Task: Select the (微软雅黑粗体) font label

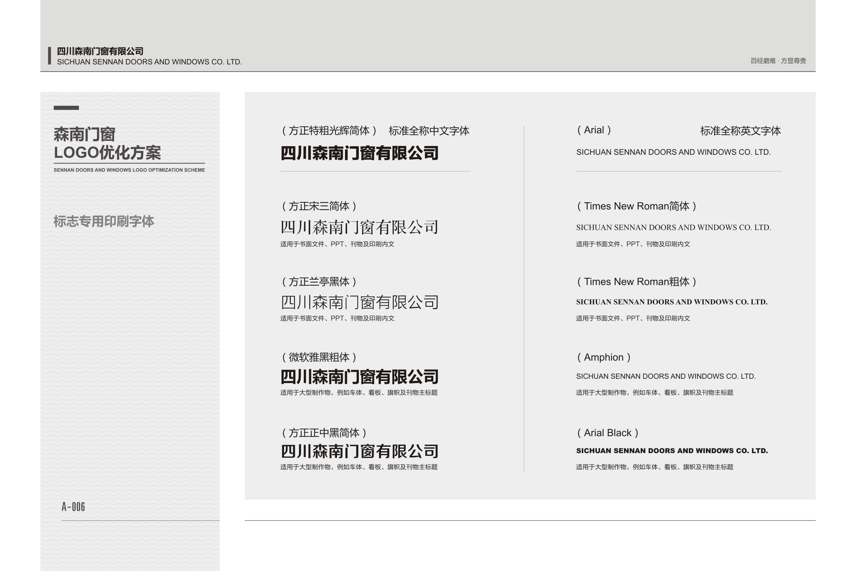Action: (319, 357)
